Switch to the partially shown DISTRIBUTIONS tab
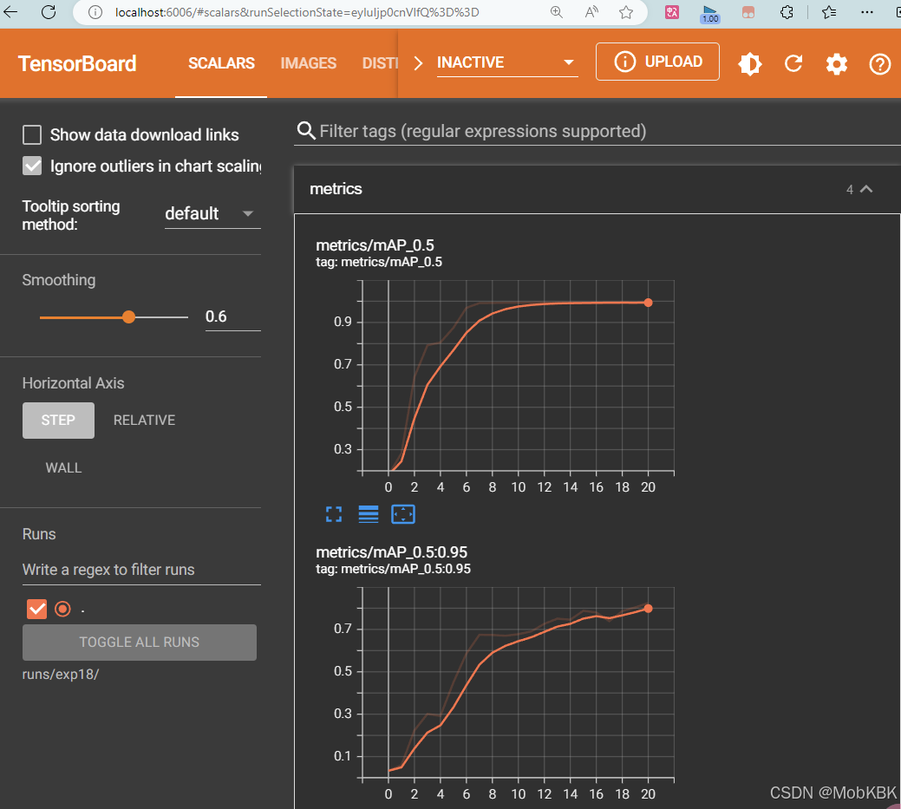 [380, 63]
